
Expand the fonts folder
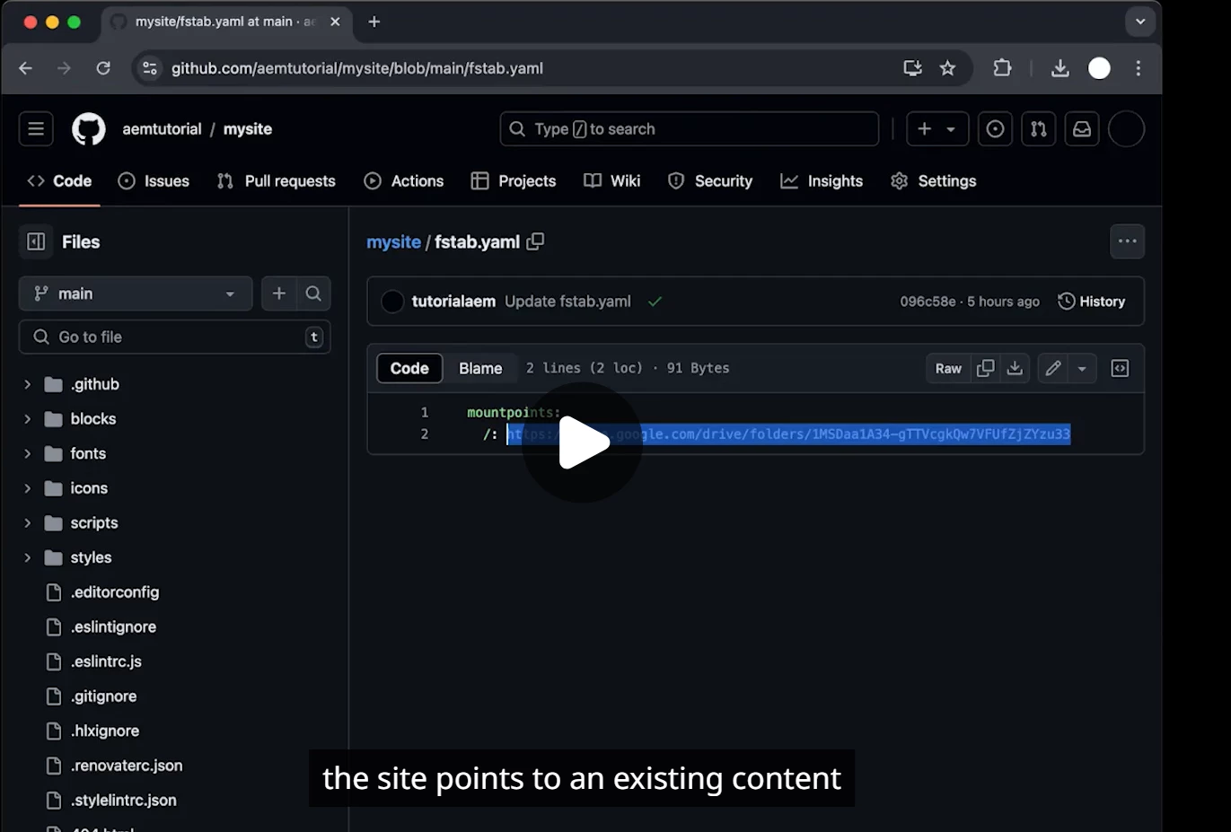(x=27, y=453)
